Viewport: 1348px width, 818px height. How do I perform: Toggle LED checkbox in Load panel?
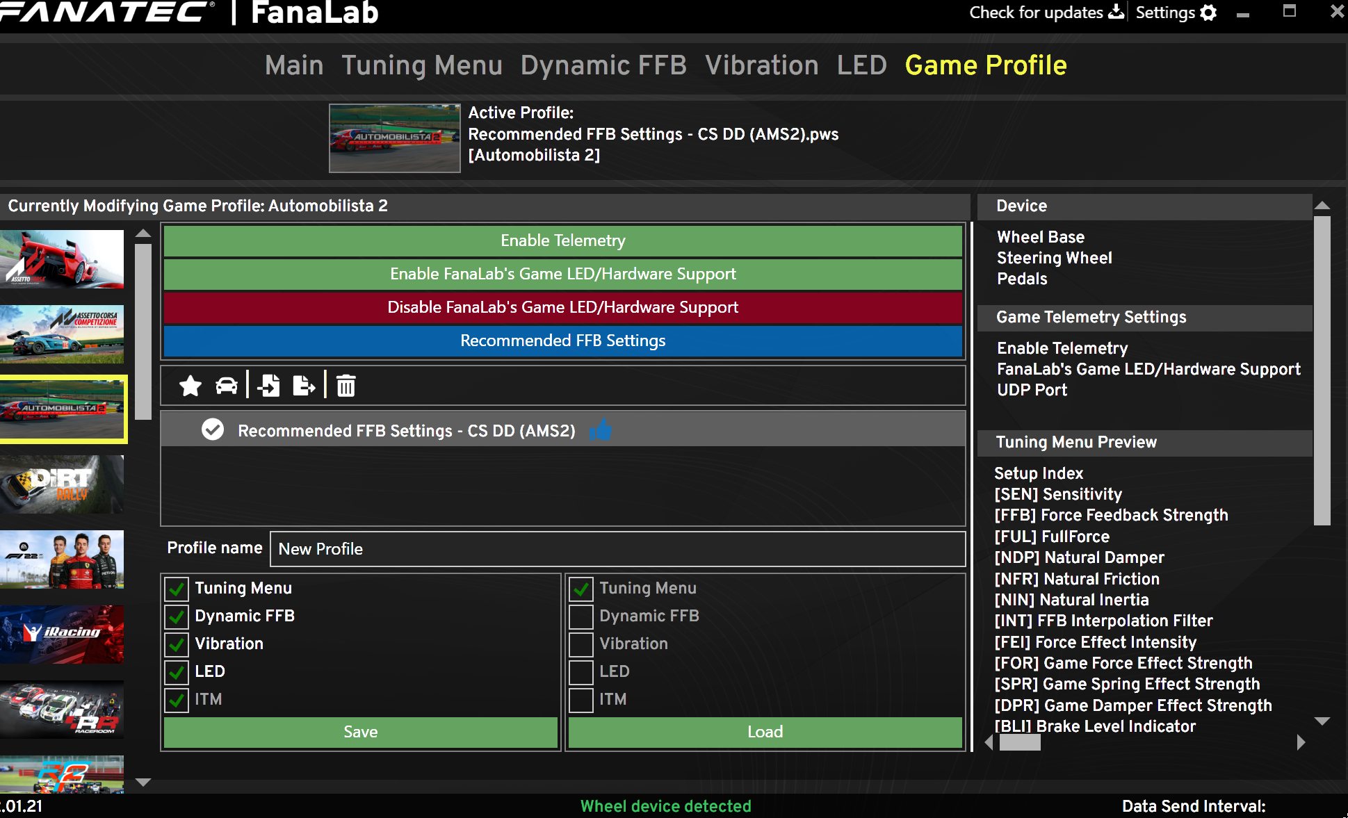coord(581,672)
